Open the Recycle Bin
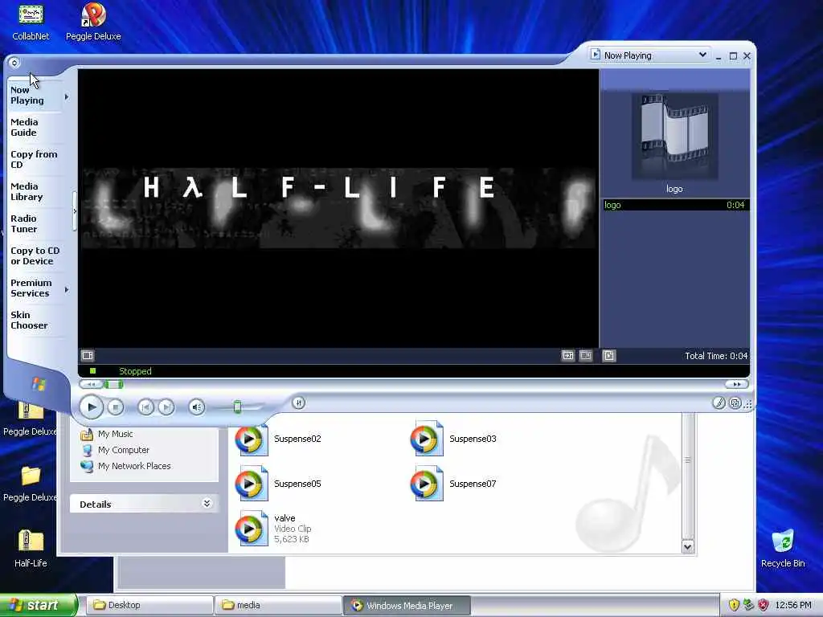 point(783,548)
